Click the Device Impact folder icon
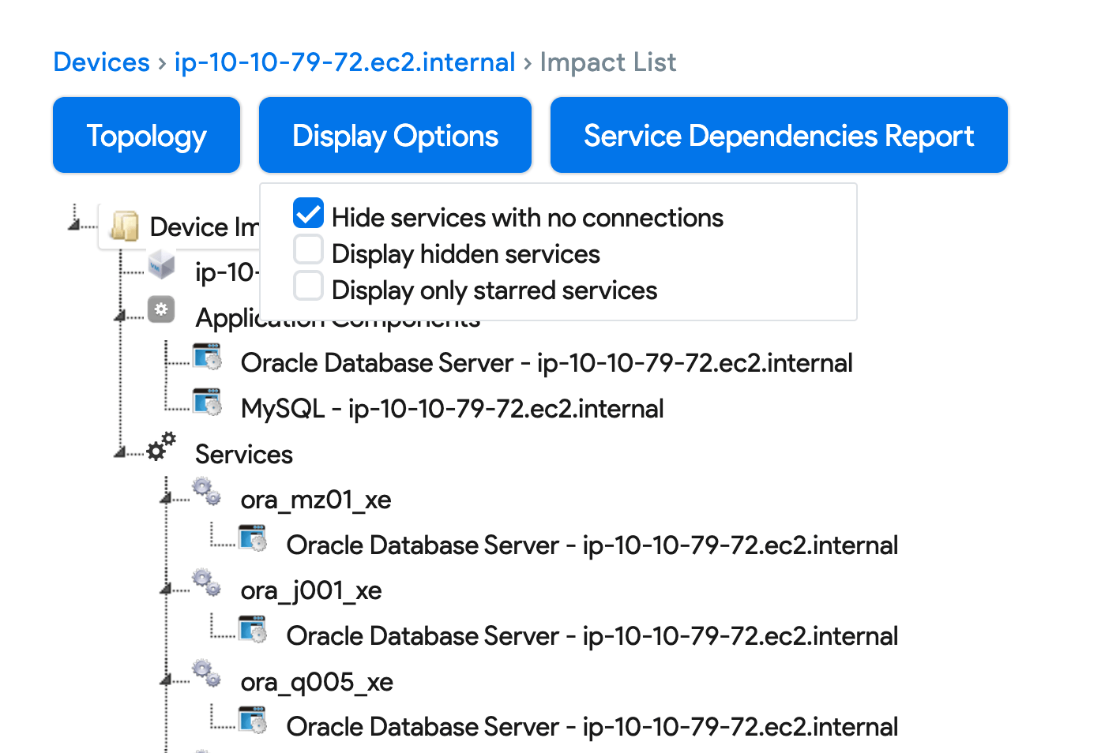 pos(126,225)
